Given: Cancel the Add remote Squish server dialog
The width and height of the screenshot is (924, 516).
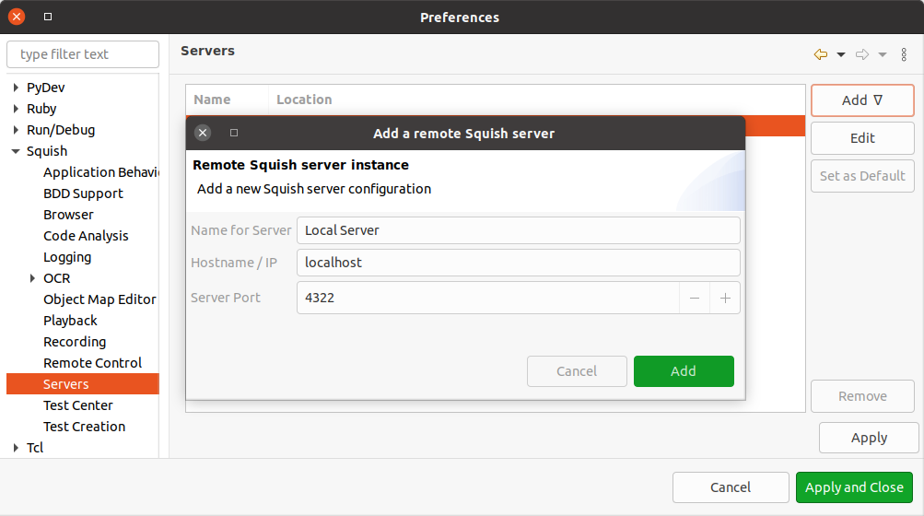Looking at the screenshot, I should pyautogui.click(x=577, y=371).
